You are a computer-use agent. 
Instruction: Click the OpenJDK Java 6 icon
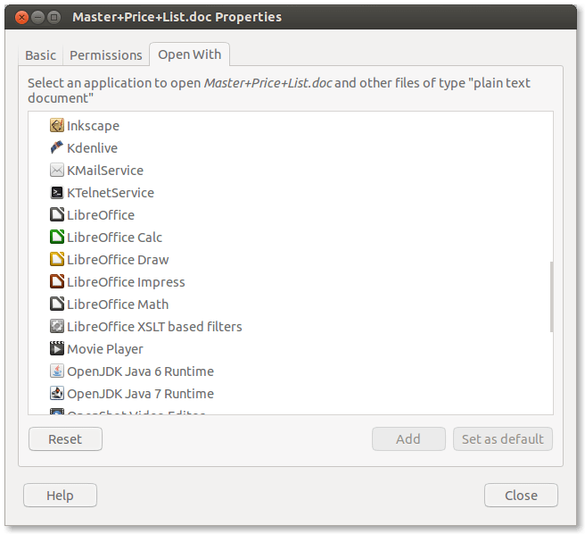pyautogui.click(x=57, y=371)
